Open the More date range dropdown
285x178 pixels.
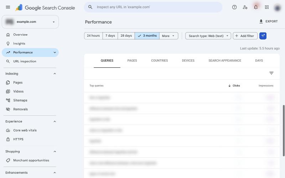[169, 36]
